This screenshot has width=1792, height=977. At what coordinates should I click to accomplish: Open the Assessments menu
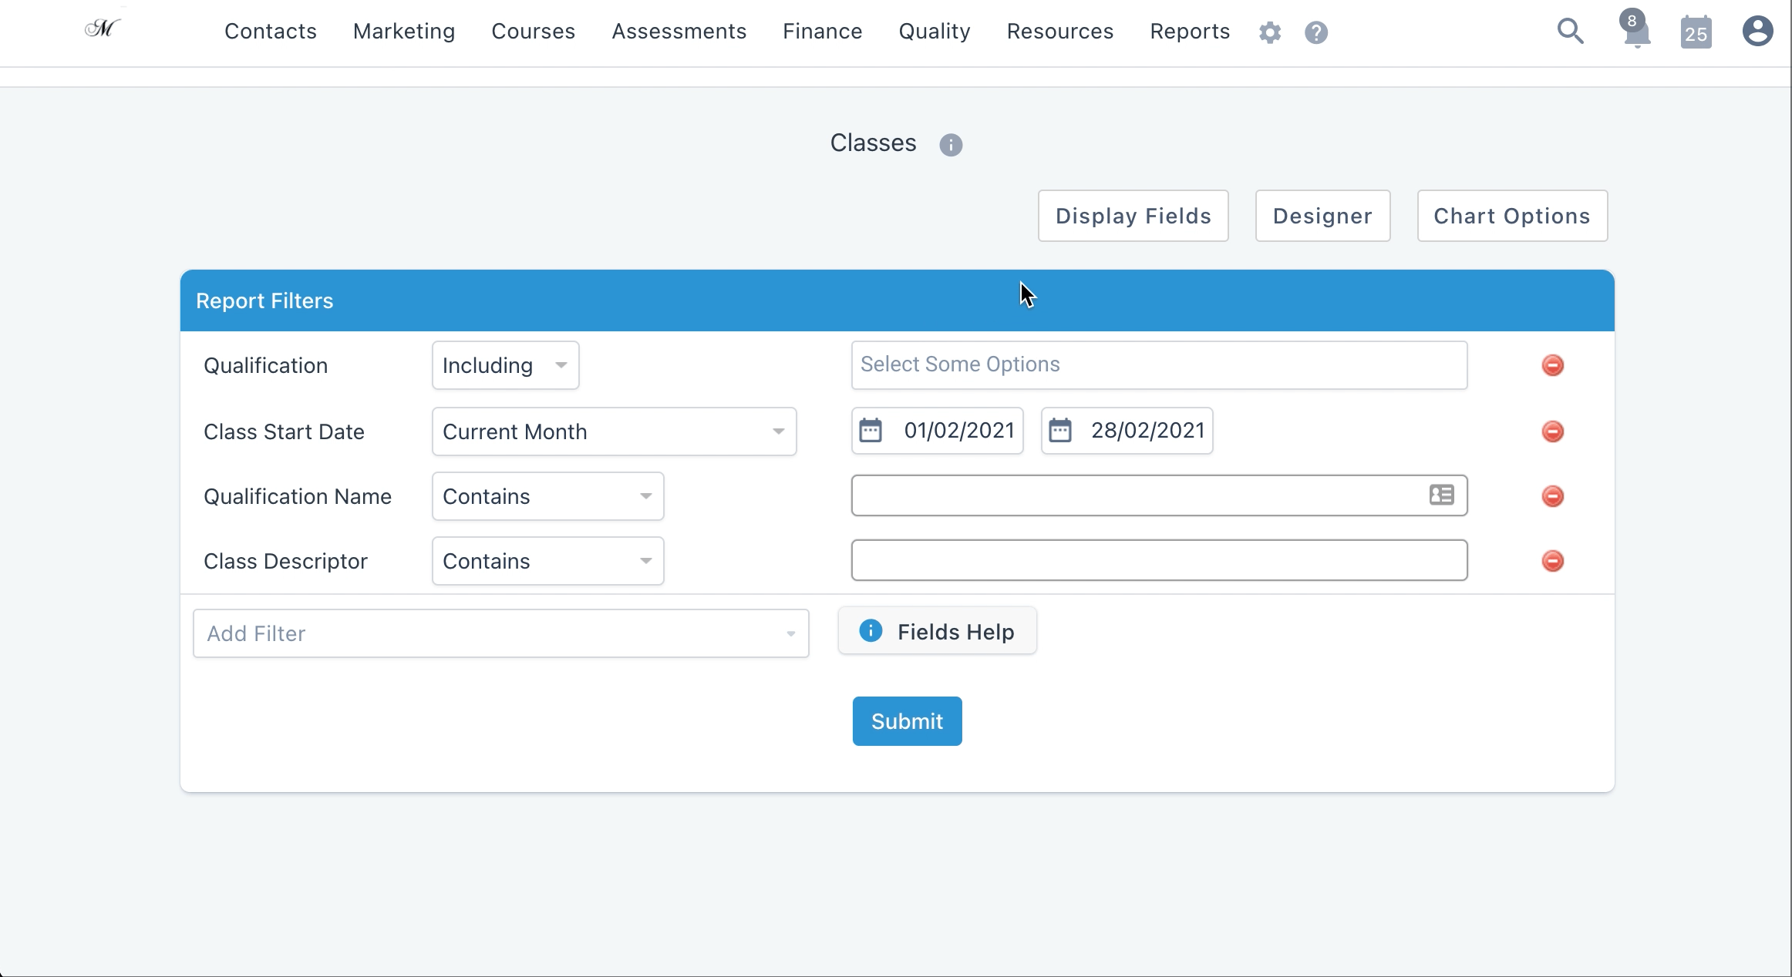(x=679, y=32)
